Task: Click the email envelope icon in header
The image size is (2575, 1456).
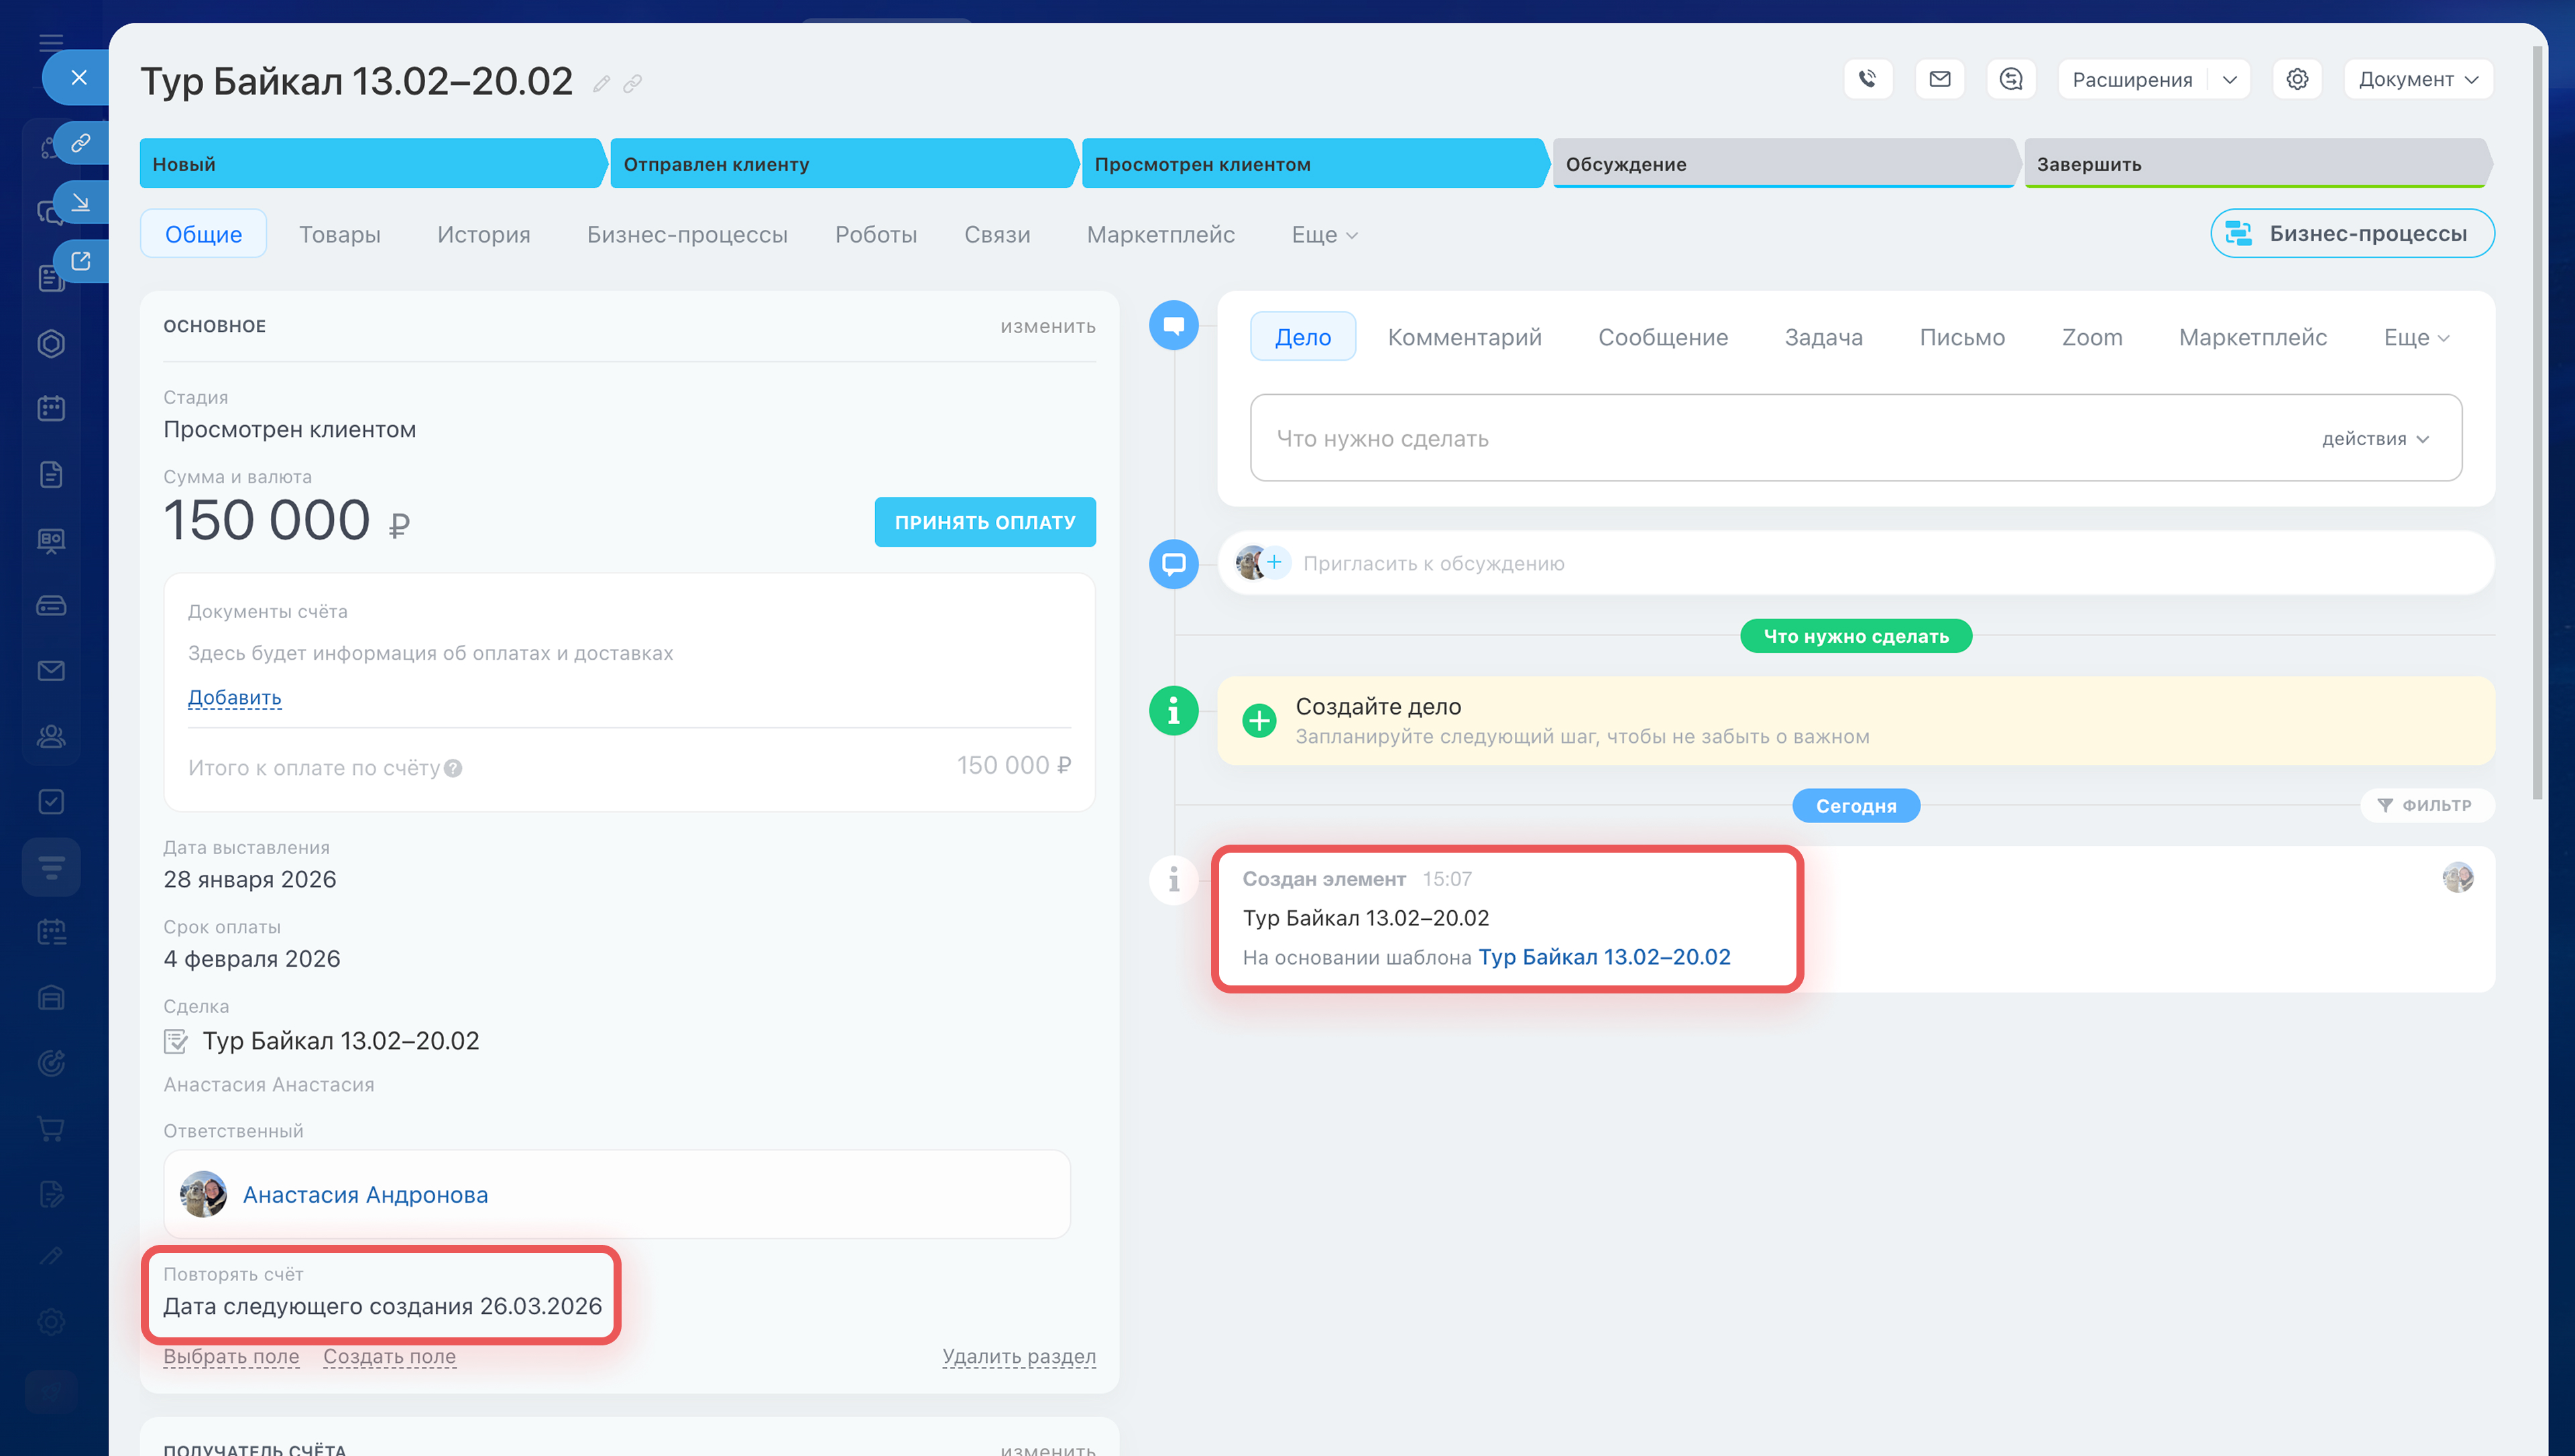Action: click(x=1939, y=79)
